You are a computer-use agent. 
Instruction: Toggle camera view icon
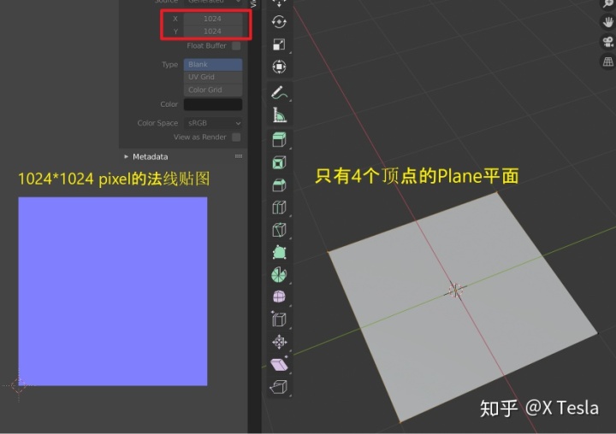[608, 42]
